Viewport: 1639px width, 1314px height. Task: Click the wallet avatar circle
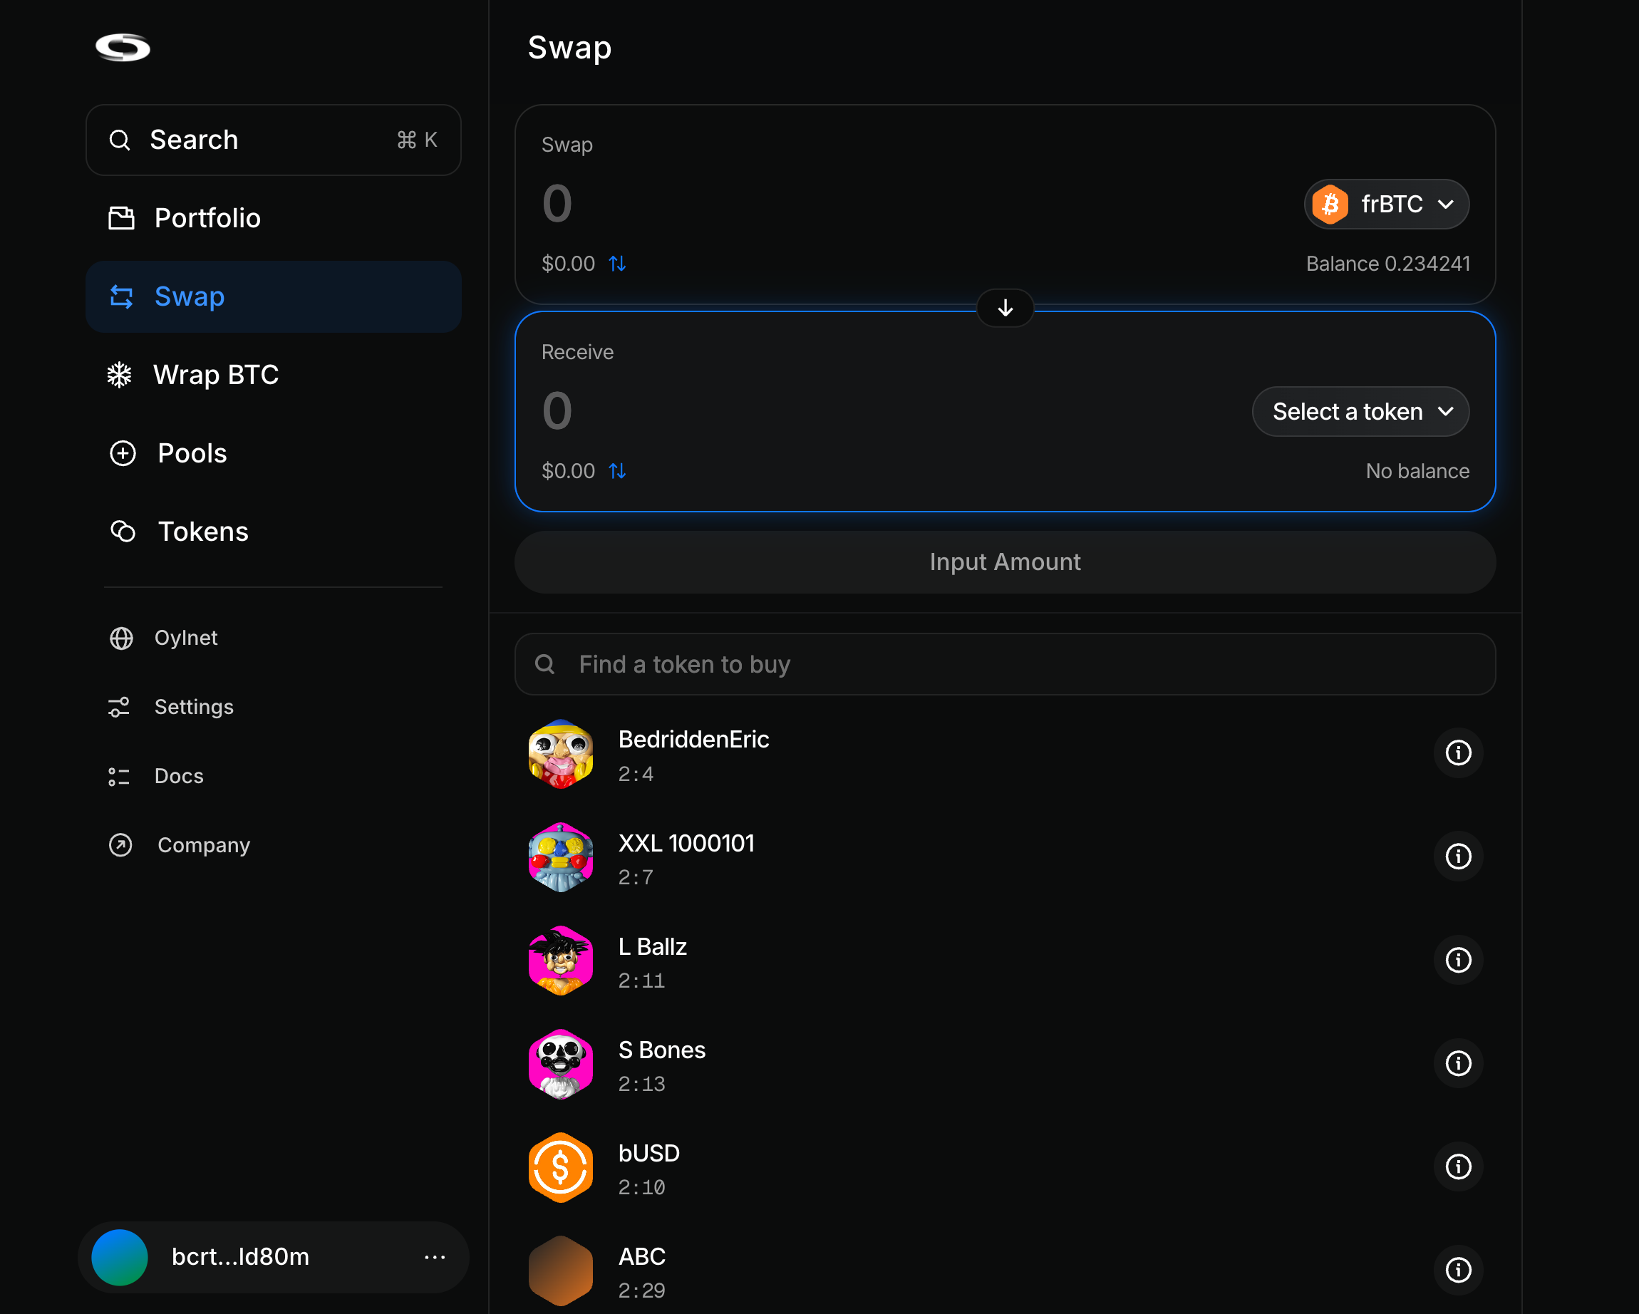point(119,1258)
